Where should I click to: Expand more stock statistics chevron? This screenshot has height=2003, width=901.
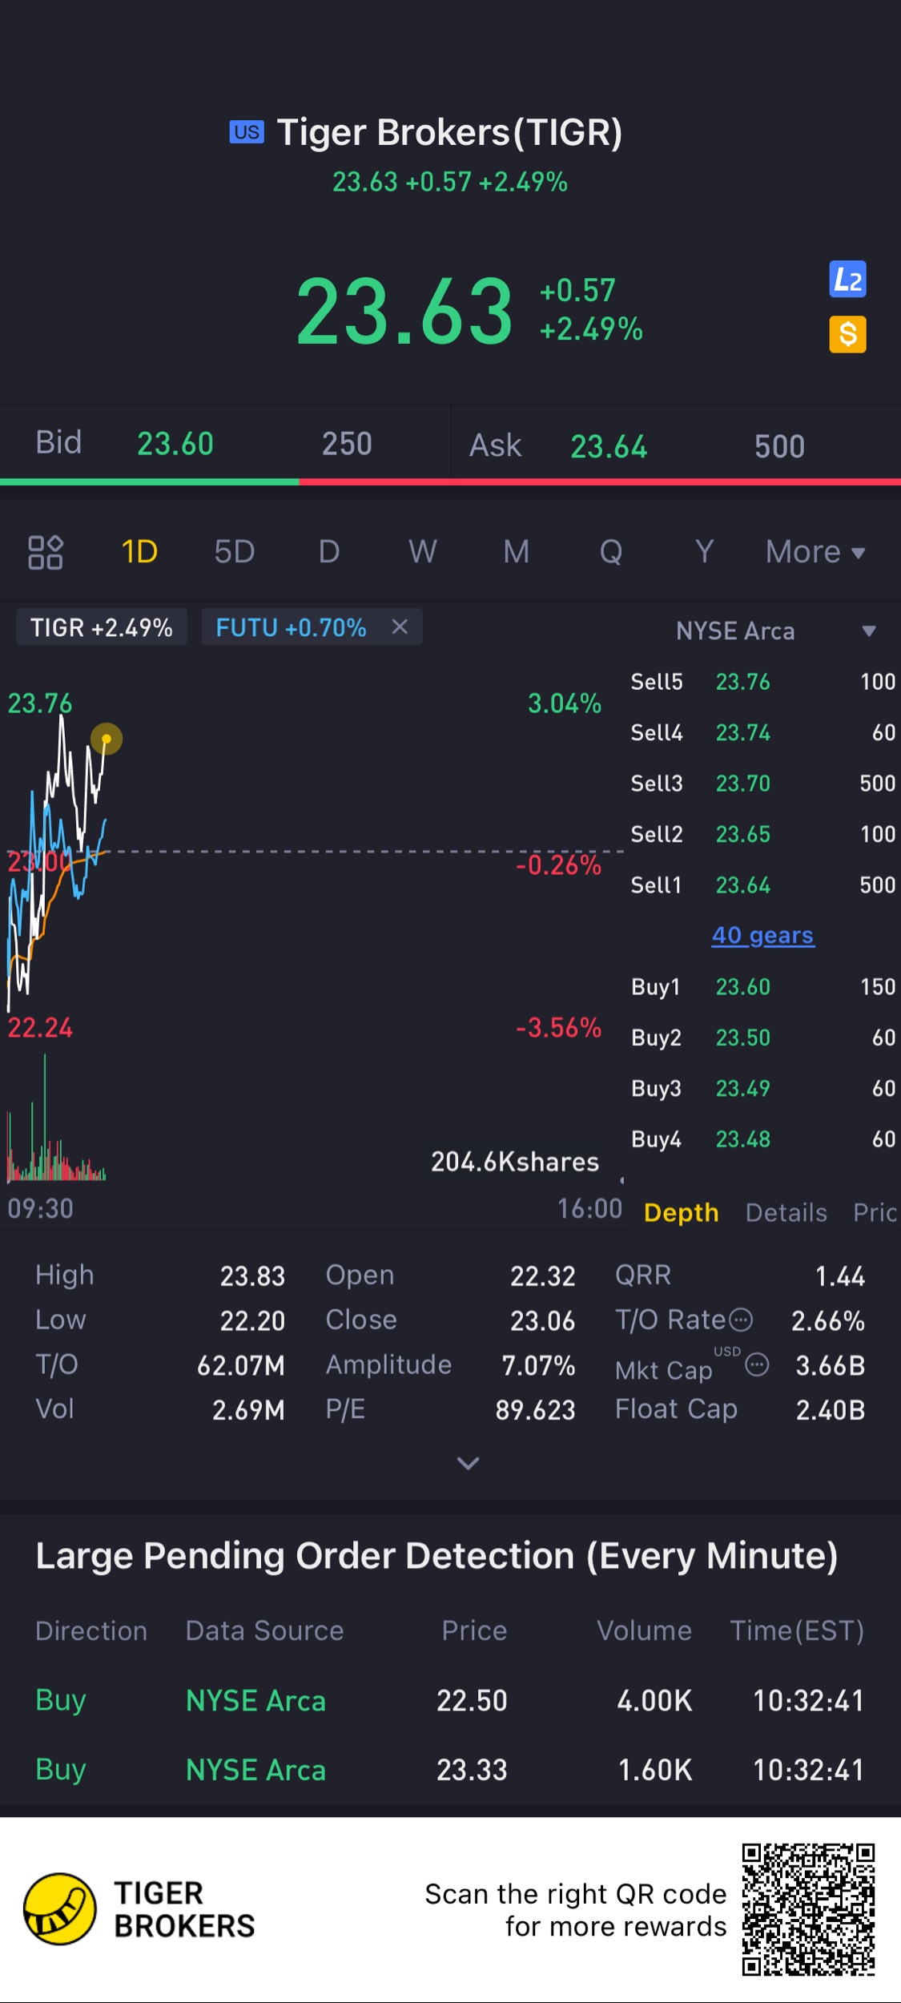[468, 1463]
